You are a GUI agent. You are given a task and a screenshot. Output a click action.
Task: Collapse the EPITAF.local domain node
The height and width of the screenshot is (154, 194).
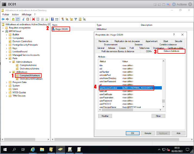pos(3,31)
